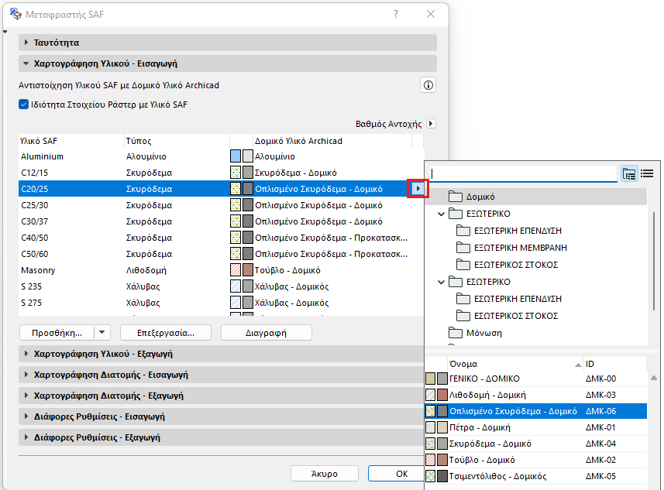Click the Λιθοδομή type cell
The height and width of the screenshot is (490, 664).
click(146, 270)
